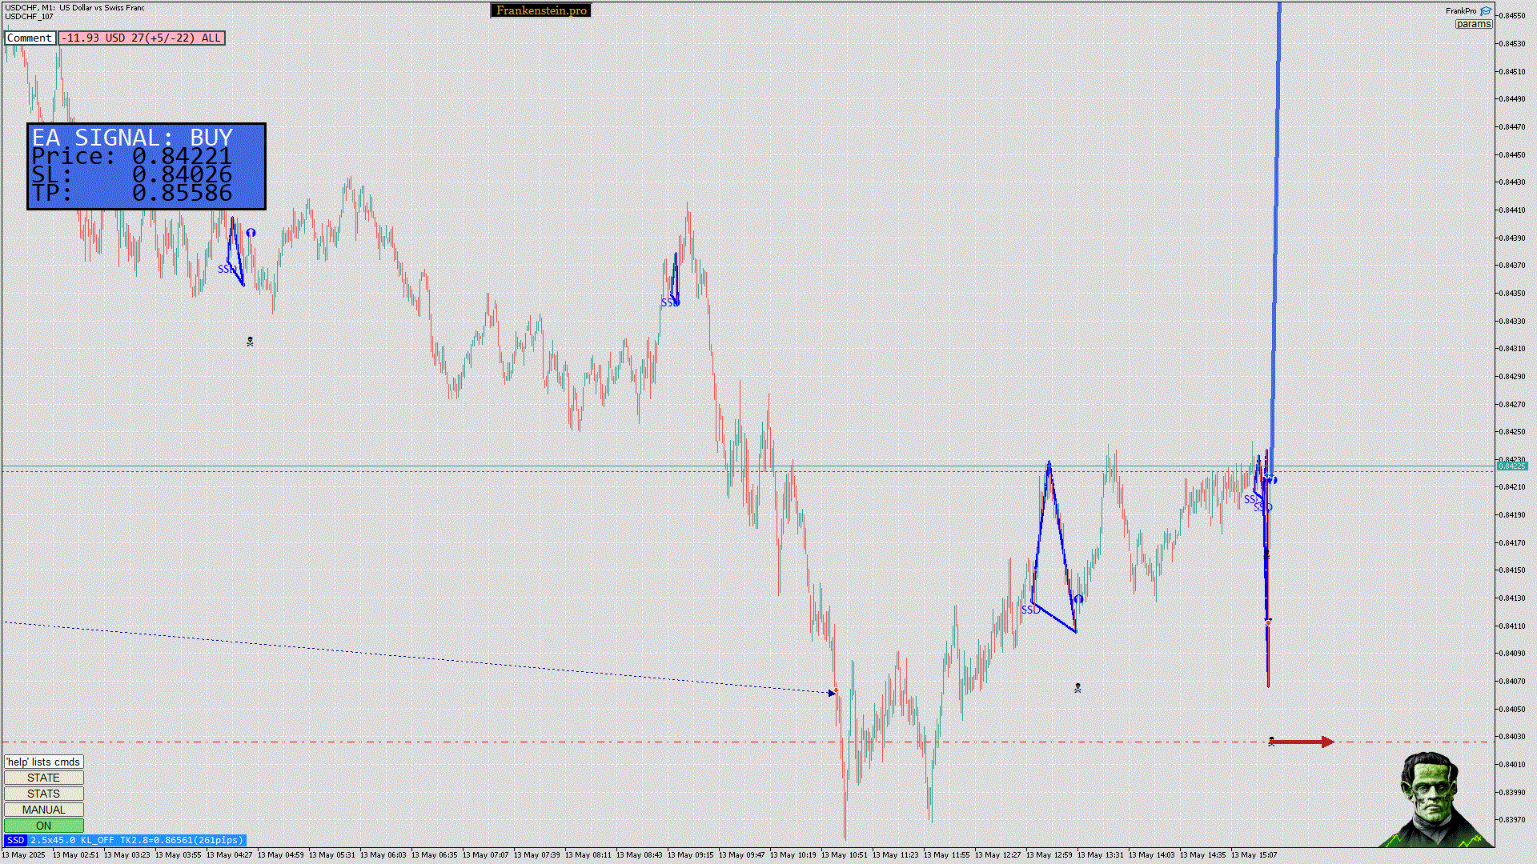Viewport: 1537px width, 864px height.
Task: Click the skull marker near 13:31
Action: (1078, 688)
